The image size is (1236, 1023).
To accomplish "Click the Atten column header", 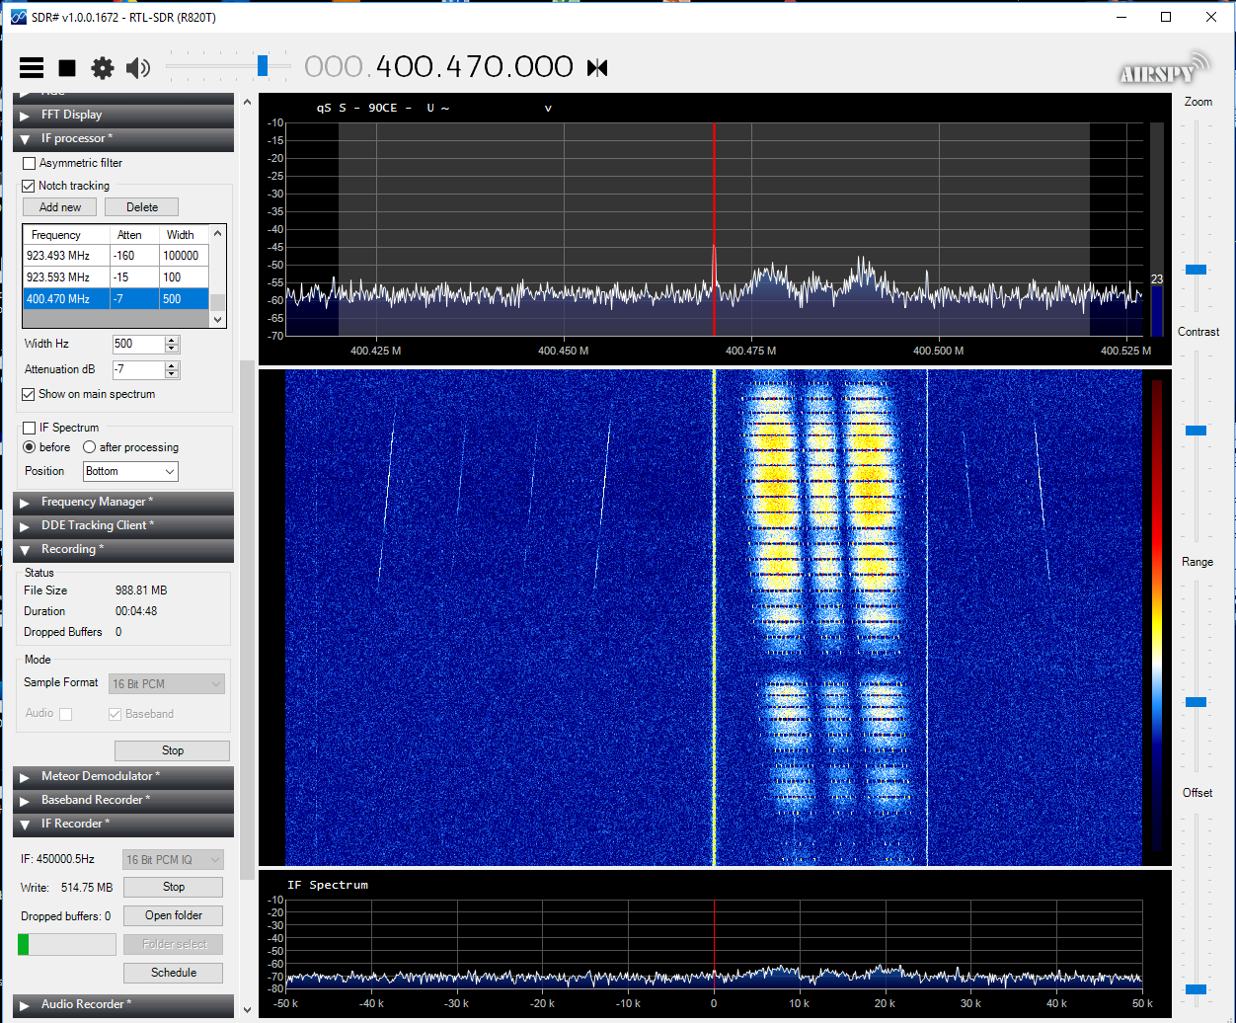I will pos(134,235).
